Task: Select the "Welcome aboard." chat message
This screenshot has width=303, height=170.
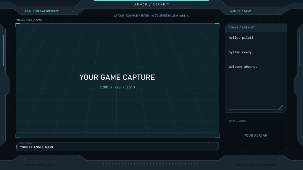Action: point(243,67)
